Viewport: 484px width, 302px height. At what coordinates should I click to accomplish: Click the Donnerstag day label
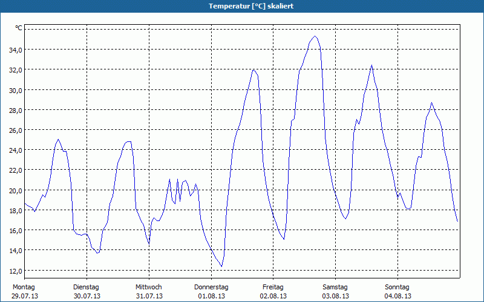tap(211, 288)
